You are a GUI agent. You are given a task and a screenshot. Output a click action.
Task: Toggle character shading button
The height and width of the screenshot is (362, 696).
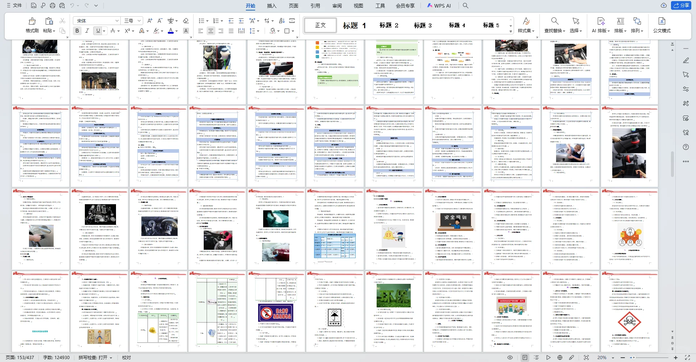[x=186, y=31]
